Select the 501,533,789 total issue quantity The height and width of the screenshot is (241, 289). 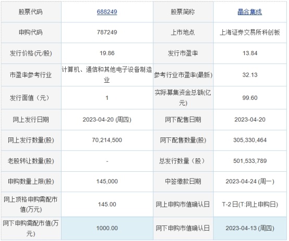pyautogui.click(x=250, y=161)
